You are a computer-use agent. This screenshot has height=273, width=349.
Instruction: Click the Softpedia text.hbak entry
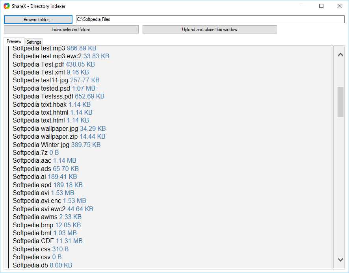click(52, 105)
